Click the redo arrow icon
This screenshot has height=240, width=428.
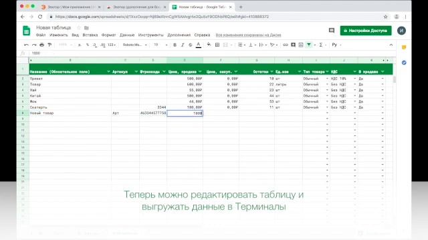coord(34,45)
